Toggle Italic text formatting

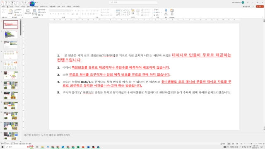(x=53, y=14)
